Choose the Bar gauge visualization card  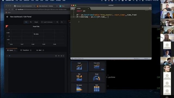point(79,88)
